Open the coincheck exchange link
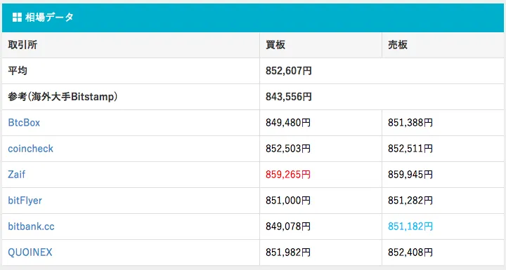The width and height of the screenshot is (506, 270). pyautogui.click(x=31, y=149)
